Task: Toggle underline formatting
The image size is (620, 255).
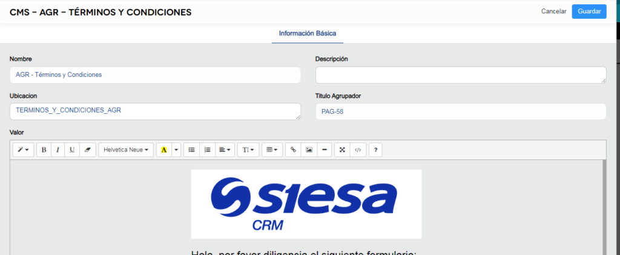Action: pos(72,150)
